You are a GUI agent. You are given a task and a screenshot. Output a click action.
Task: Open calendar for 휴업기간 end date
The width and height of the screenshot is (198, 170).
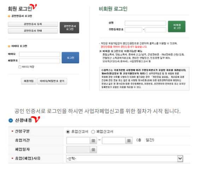coord(129,141)
